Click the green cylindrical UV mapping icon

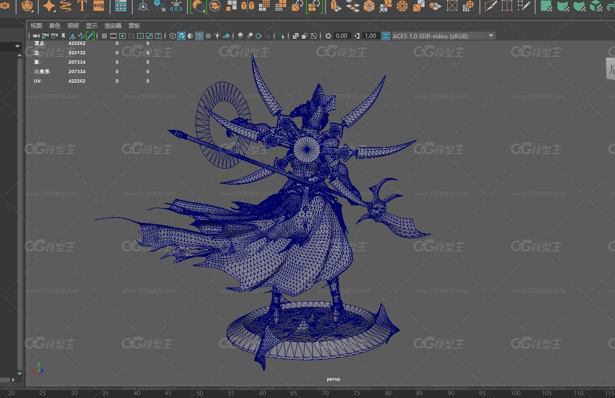[563, 6]
